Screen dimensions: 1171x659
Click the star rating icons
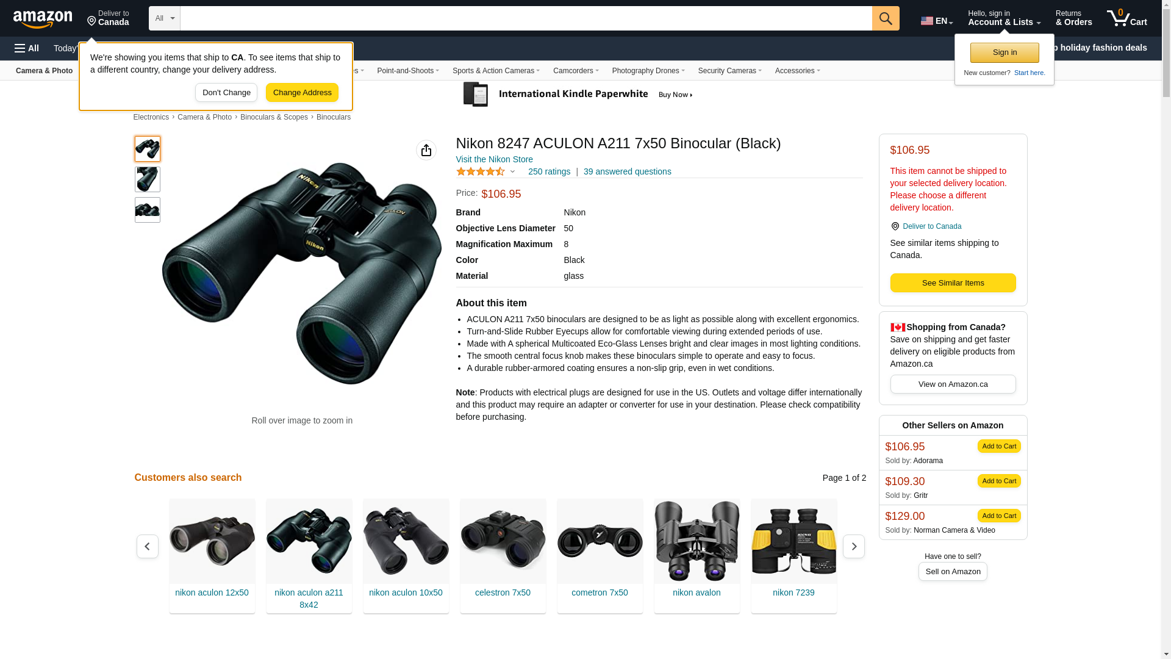click(x=481, y=172)
